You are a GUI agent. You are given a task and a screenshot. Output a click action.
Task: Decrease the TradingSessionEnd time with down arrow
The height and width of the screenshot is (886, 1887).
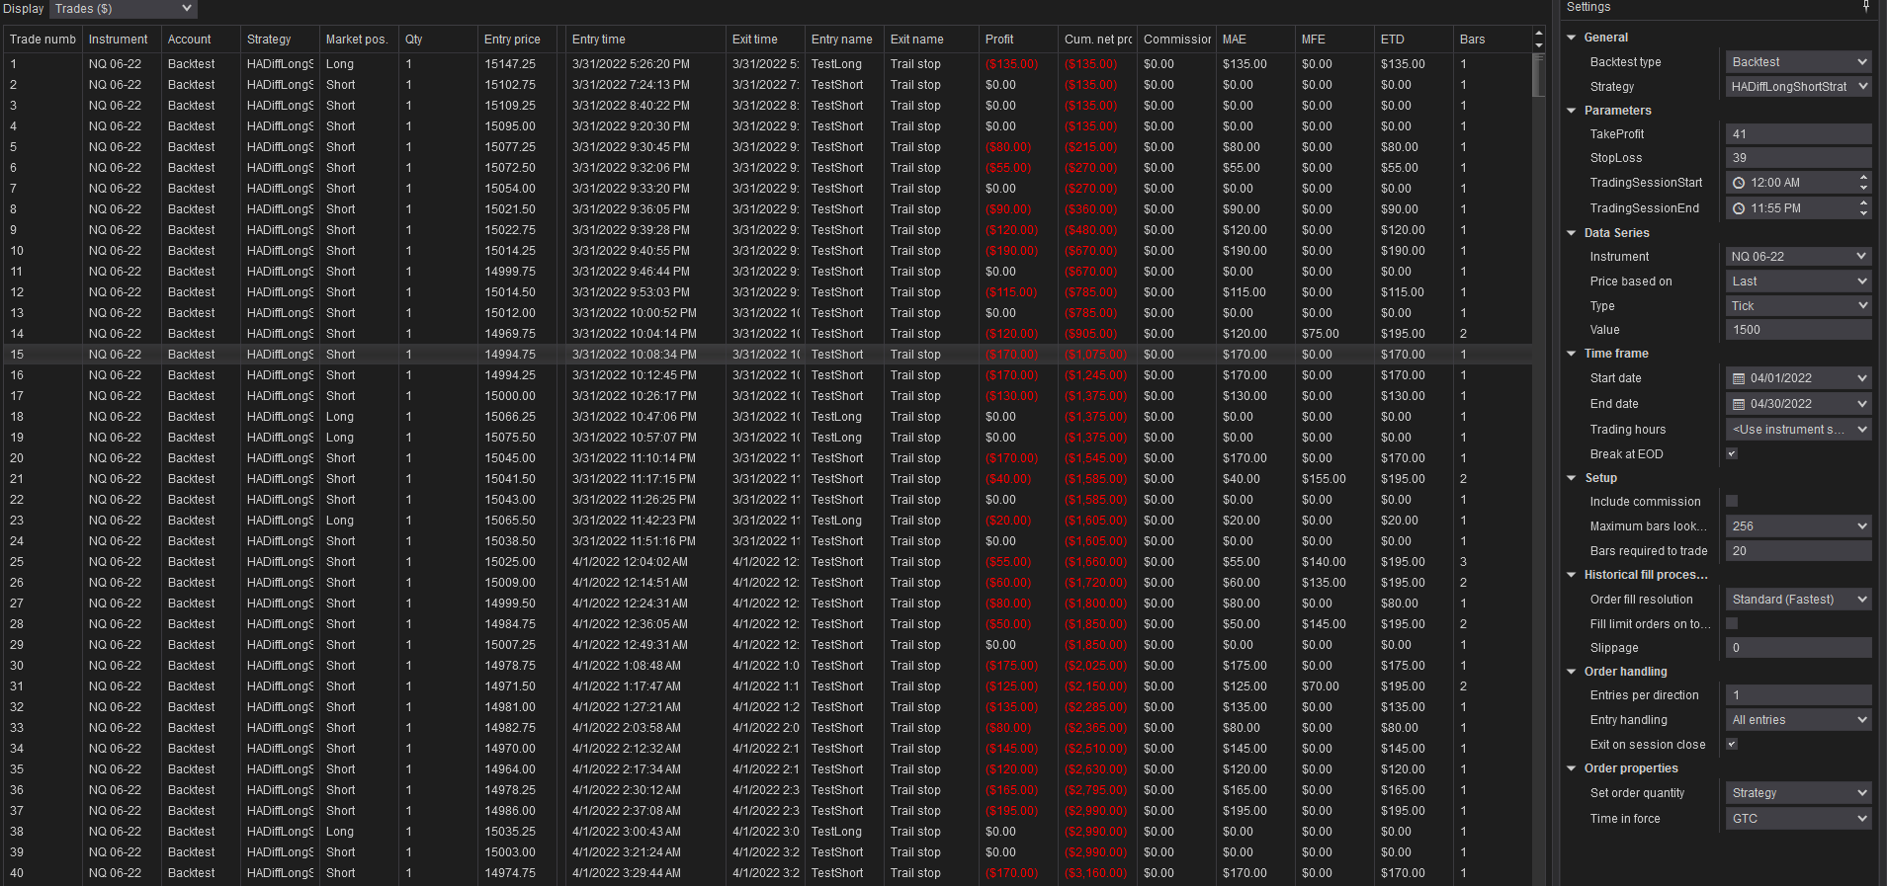click(x=1863, y=213)
